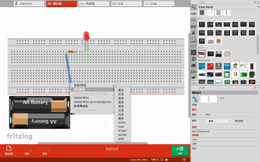This screenshot has height=162, width=260.
Task: Select the Arduino UNO part icon
Action: coord(202,66)
